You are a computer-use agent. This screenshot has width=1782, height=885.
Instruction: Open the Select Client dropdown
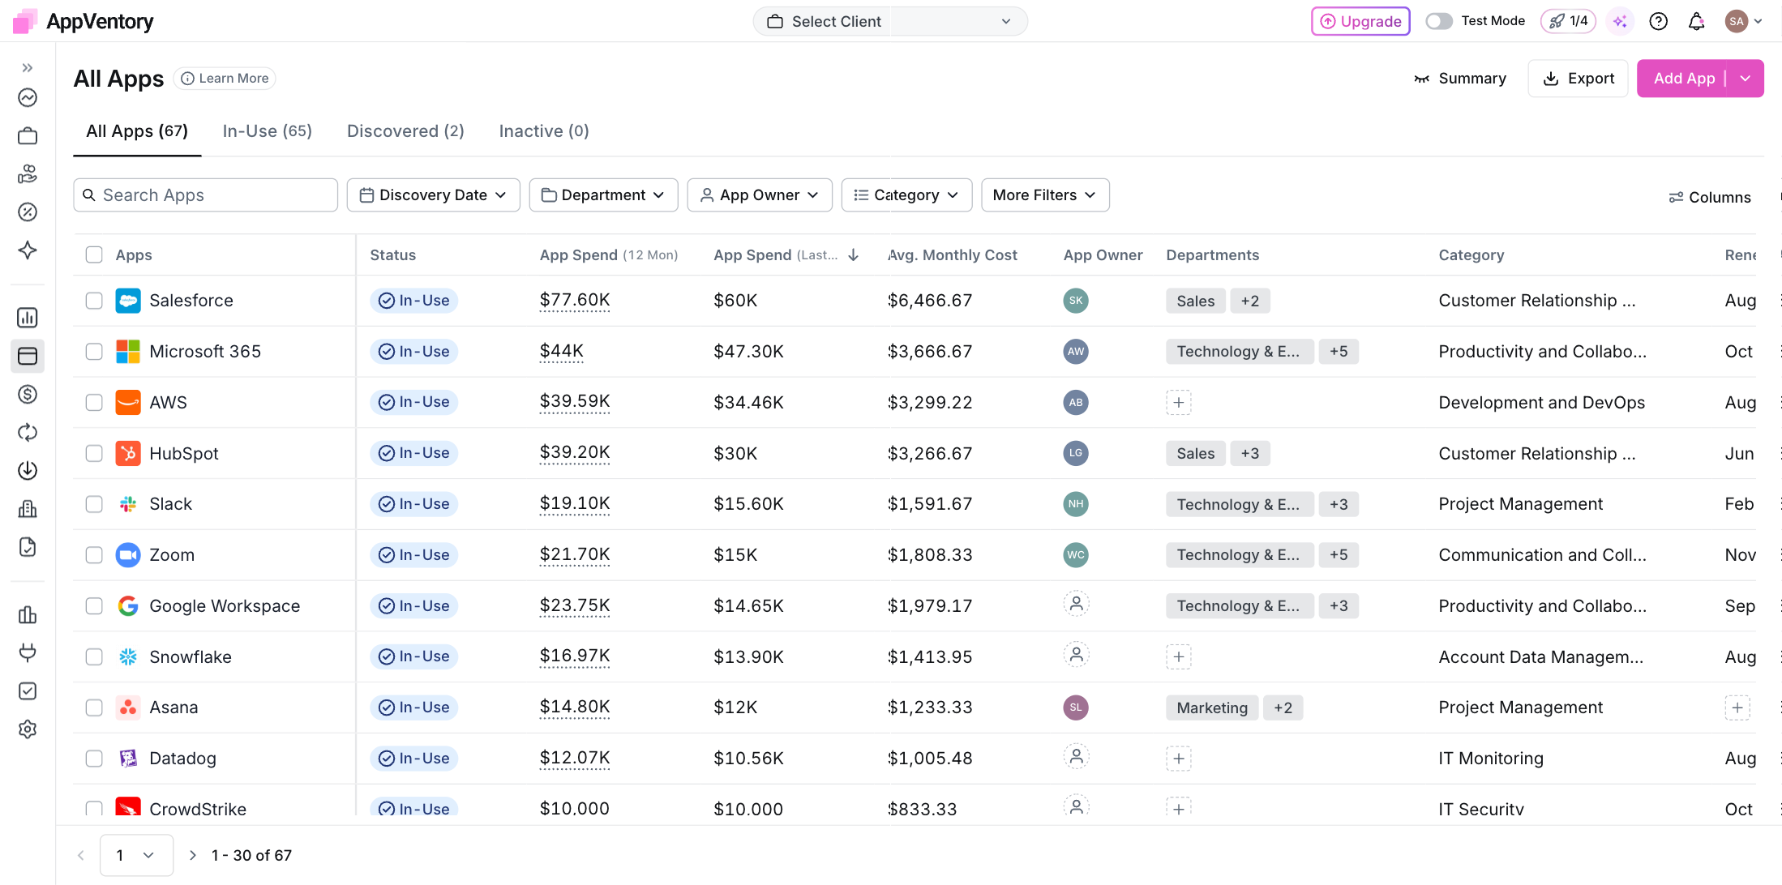click(x=890, y=22)
